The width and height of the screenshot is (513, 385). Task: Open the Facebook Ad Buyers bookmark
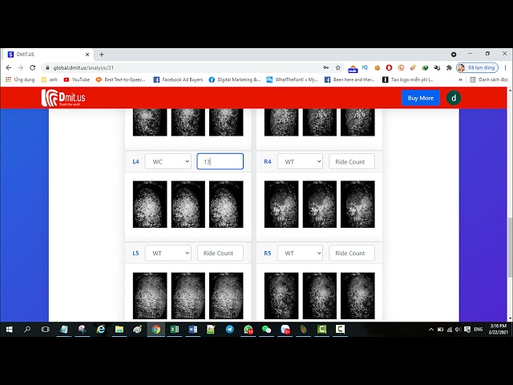(x=178, y=79)
